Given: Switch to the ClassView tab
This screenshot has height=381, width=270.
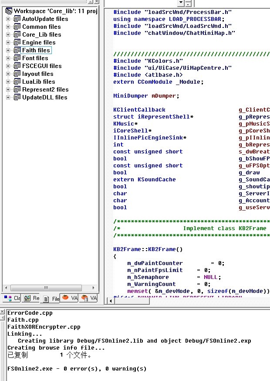Looking at the screenshot, I should coord(12,299).
